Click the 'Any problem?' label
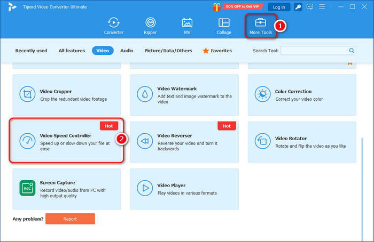The height and width of the screenshot is (242, 374). click(x=28, y=219)
